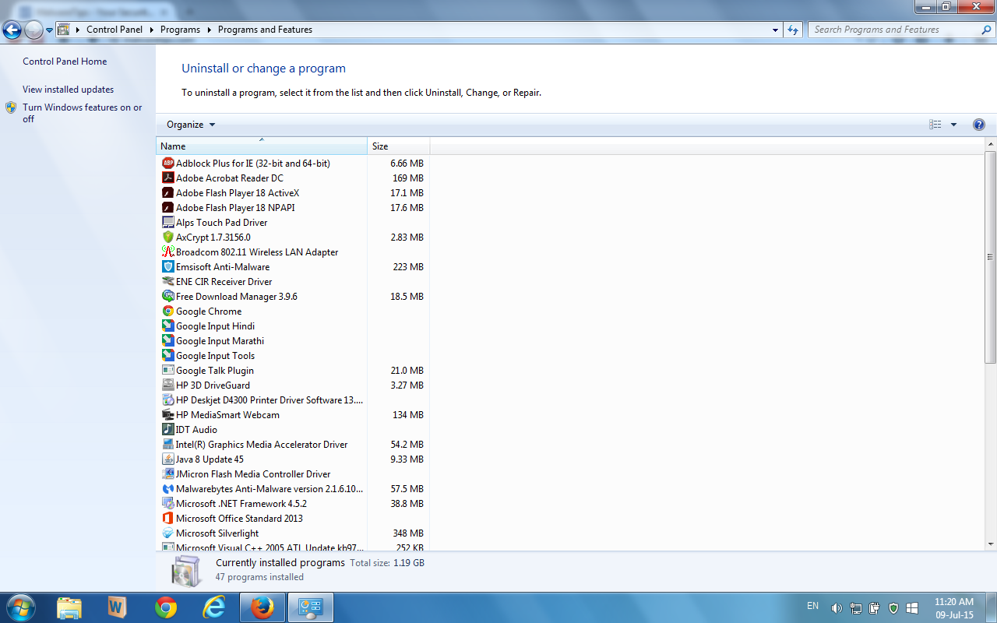This screenshot has height=623, width=997.
Task: Open help with the blue question mark icon
Action: click(x=979, y=125)
